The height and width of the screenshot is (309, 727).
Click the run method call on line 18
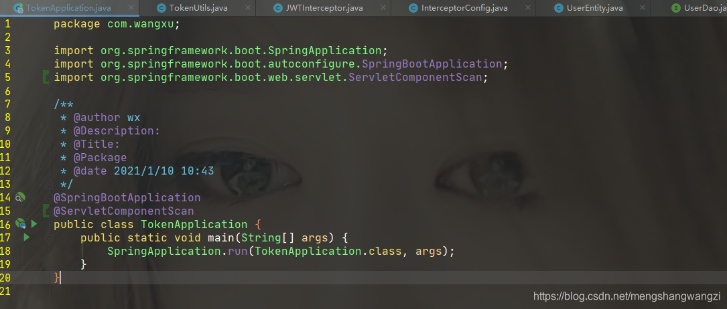point(238,251)
